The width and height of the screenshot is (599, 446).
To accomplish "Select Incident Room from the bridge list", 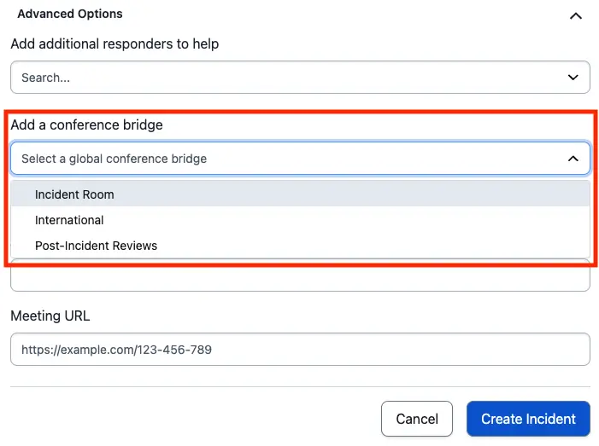I will pos(74,194).
